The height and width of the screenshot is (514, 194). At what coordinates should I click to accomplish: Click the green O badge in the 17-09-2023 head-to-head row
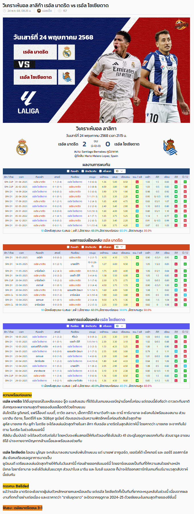pyautogui.click(x=185, y=201)
